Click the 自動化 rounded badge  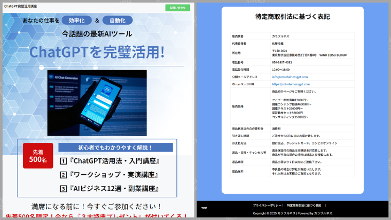pyautogui.click(x=117, y=21)
